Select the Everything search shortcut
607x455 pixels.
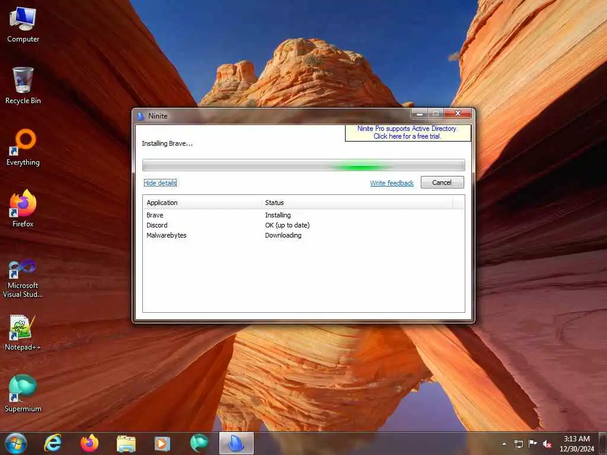point(23,148)
